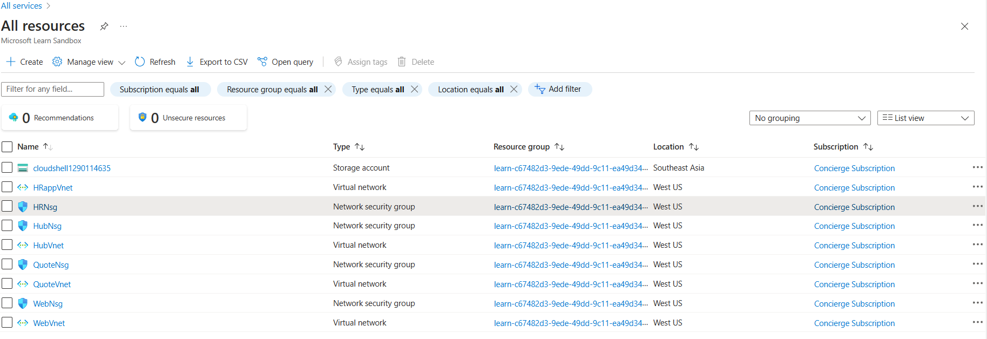Click the storage account icon for cloudshell1290114635
Screen dimensions: 987x339
point(23,168)
